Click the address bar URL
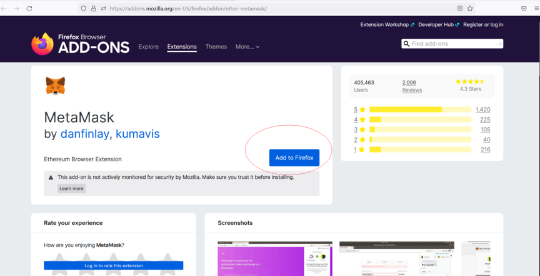Screen dimensions: 540x276 (188, 9)
